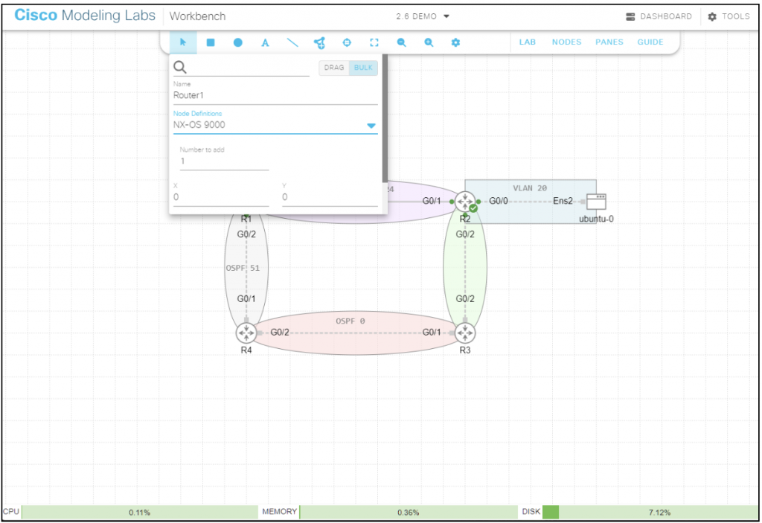762x523 pixels.
Task: Open the Node Definitions dropdown
Action: [370, 125]
